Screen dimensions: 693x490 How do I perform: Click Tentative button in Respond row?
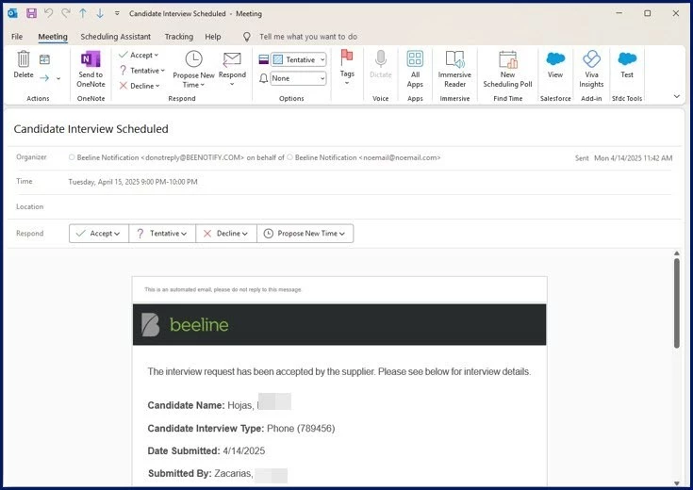click(162, 234)
